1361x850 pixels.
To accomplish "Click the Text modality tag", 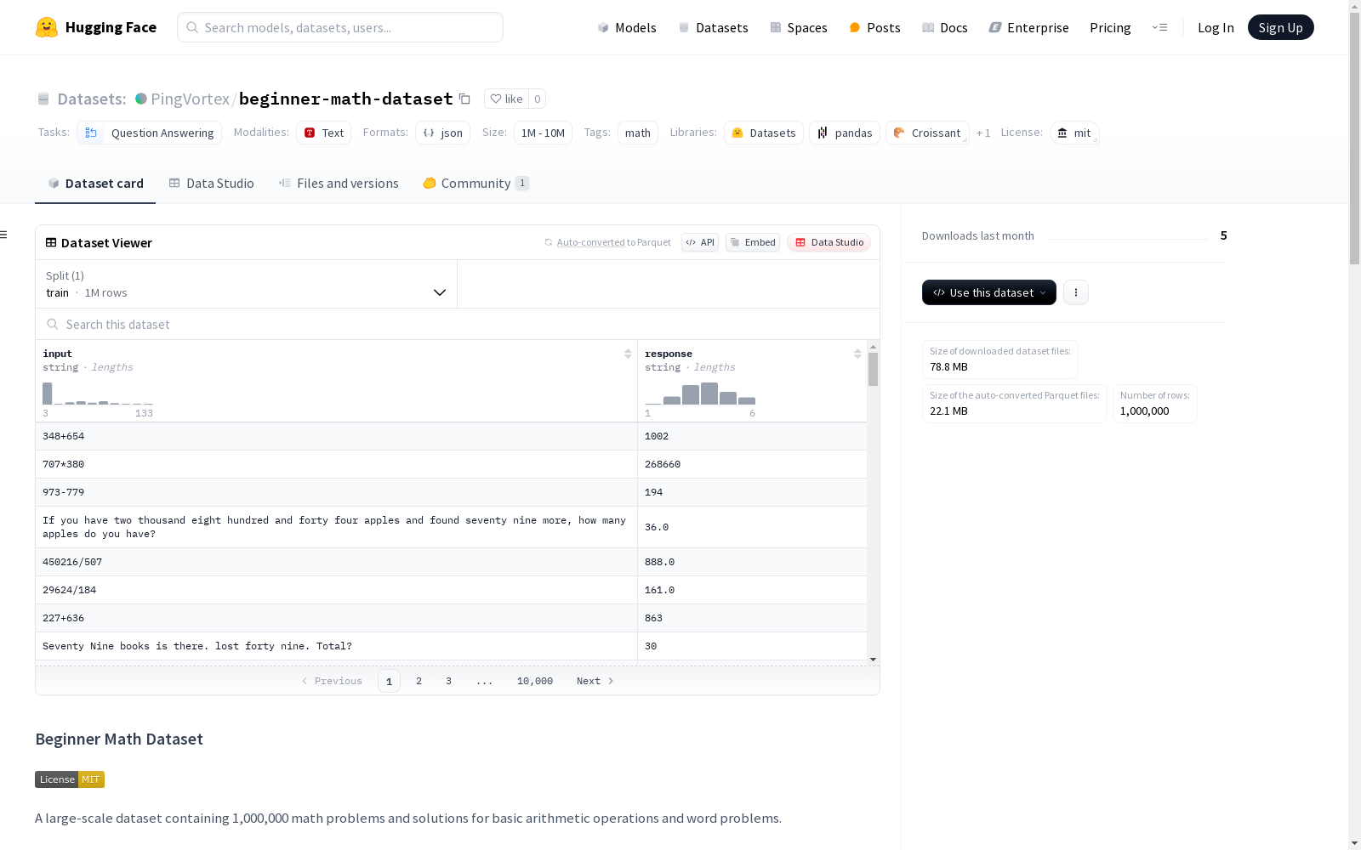I will 323,133.
